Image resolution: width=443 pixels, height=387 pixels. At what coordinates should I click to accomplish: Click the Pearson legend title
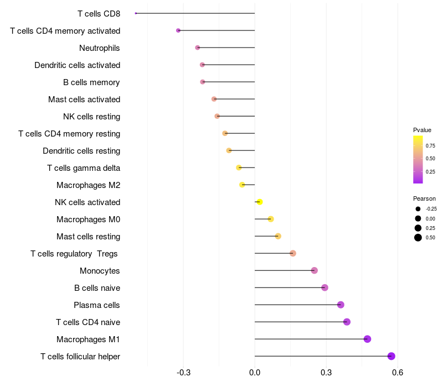click(424, 198)
